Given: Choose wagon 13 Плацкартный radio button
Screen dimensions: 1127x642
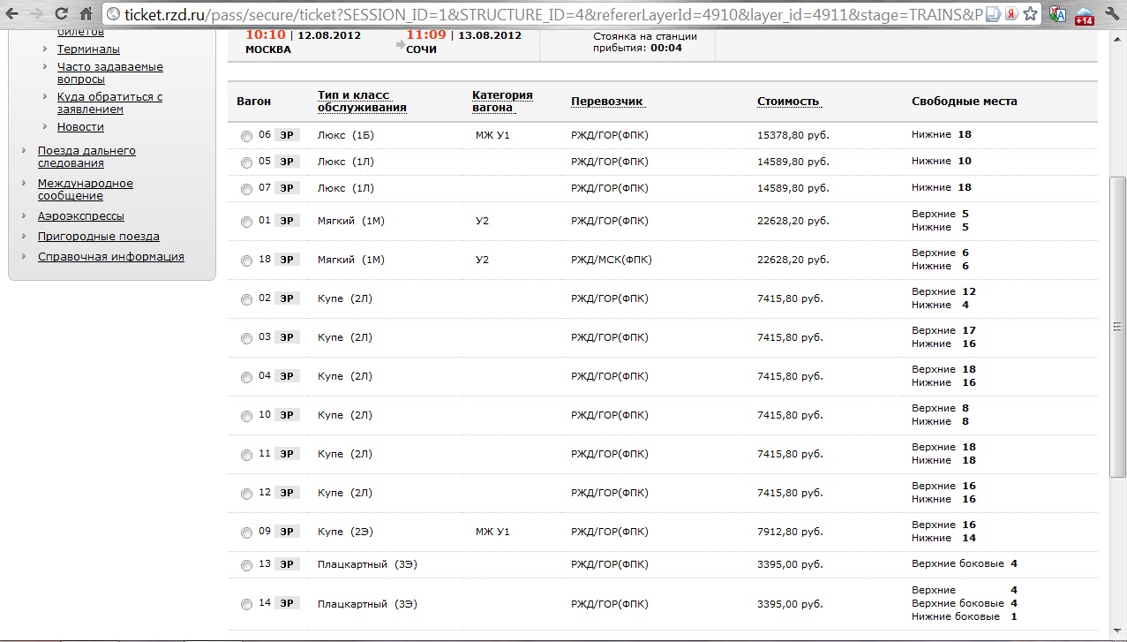Looking at the screenshot, I should pos(246,565).
